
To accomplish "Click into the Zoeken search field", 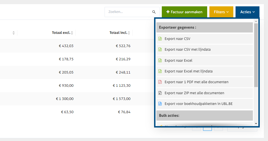I will [128, 12].
